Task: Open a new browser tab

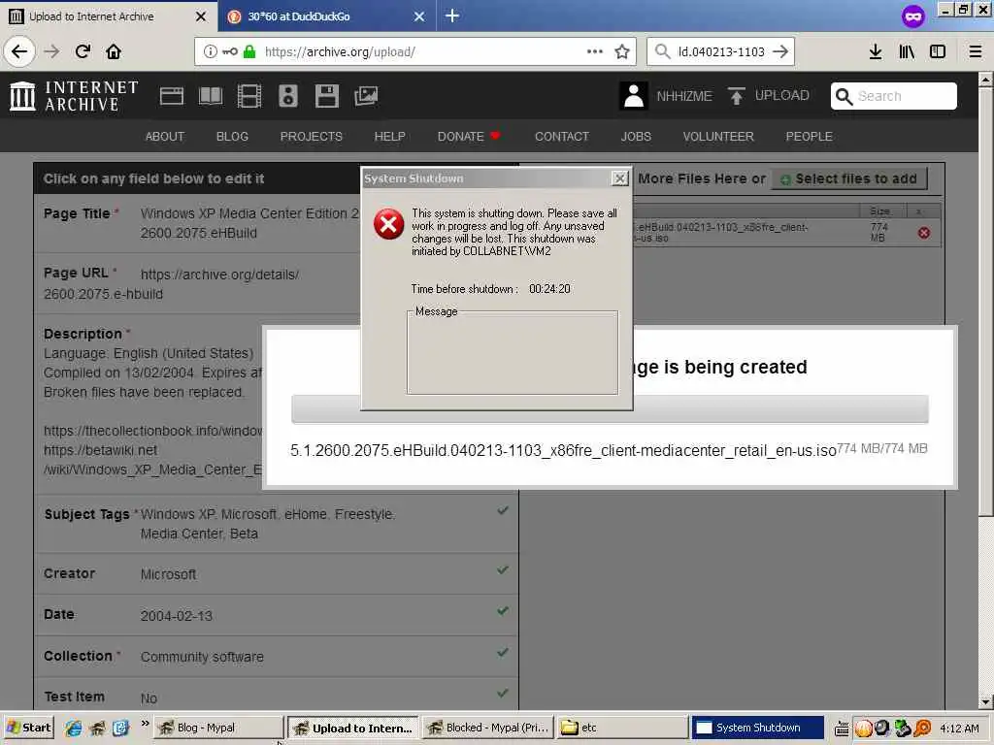Action: coord(452,16)
